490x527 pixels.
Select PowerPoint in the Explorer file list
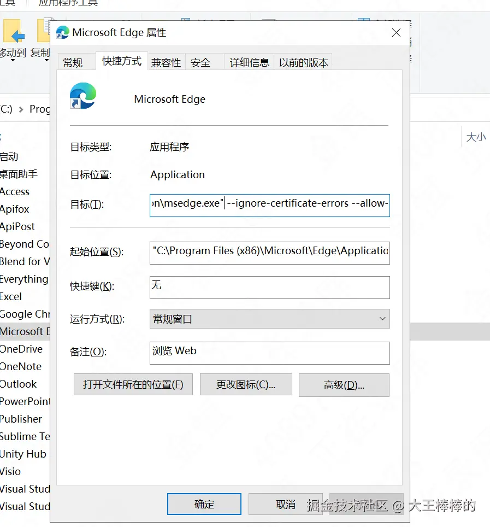[x=25, y=401]
